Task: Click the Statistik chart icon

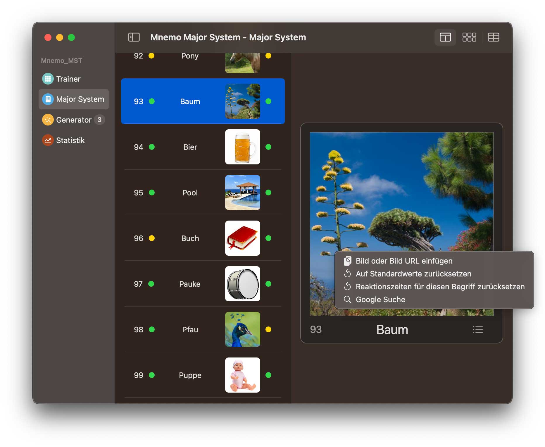Action: (48, 140)
